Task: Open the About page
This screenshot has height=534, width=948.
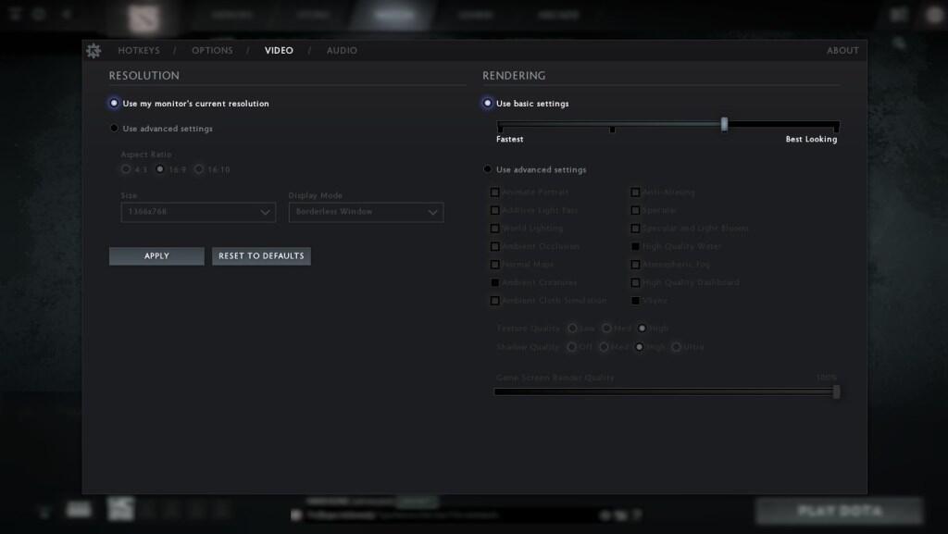Action: [842, 51]
